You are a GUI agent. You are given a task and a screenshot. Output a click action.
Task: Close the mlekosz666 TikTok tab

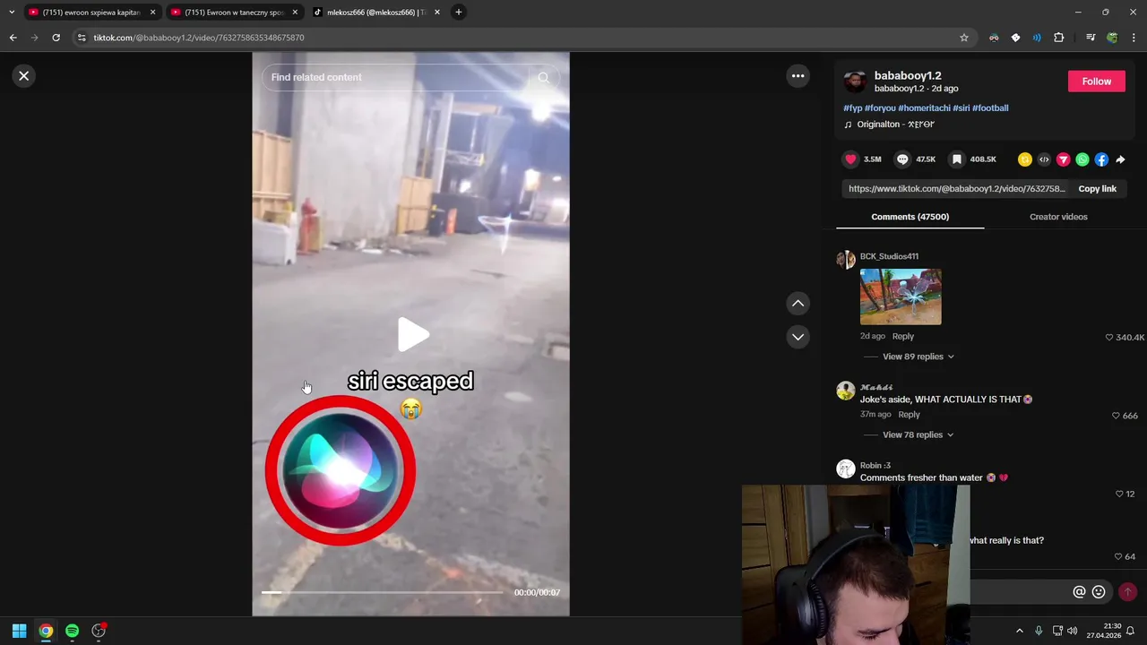pyautogui.click(x=437, y=13)
